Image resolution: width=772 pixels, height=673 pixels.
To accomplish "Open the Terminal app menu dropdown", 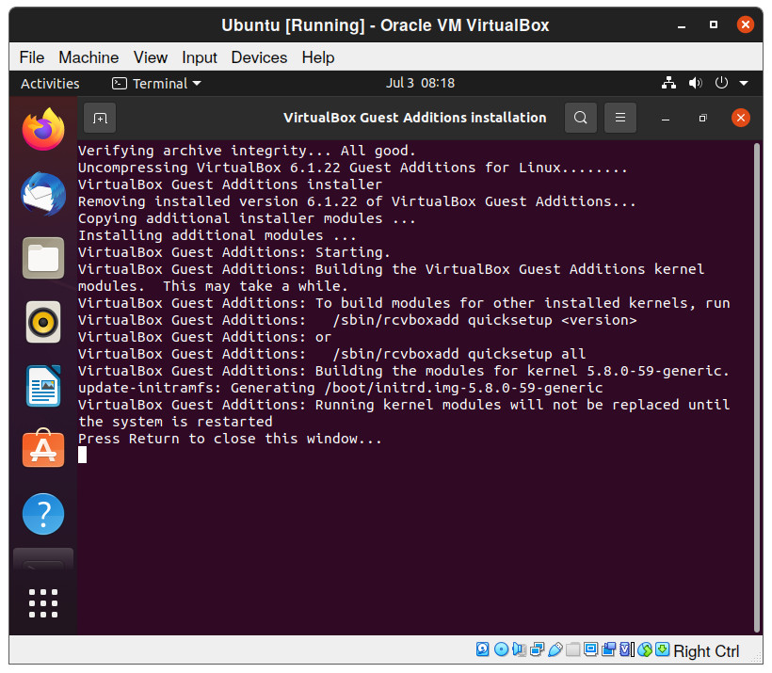I will click(x=156, y=83).
